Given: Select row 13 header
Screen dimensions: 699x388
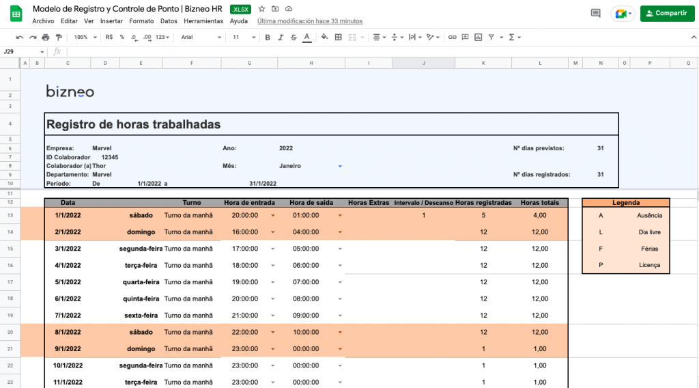Looking at the screenshot, I should [x=10, y=215].
